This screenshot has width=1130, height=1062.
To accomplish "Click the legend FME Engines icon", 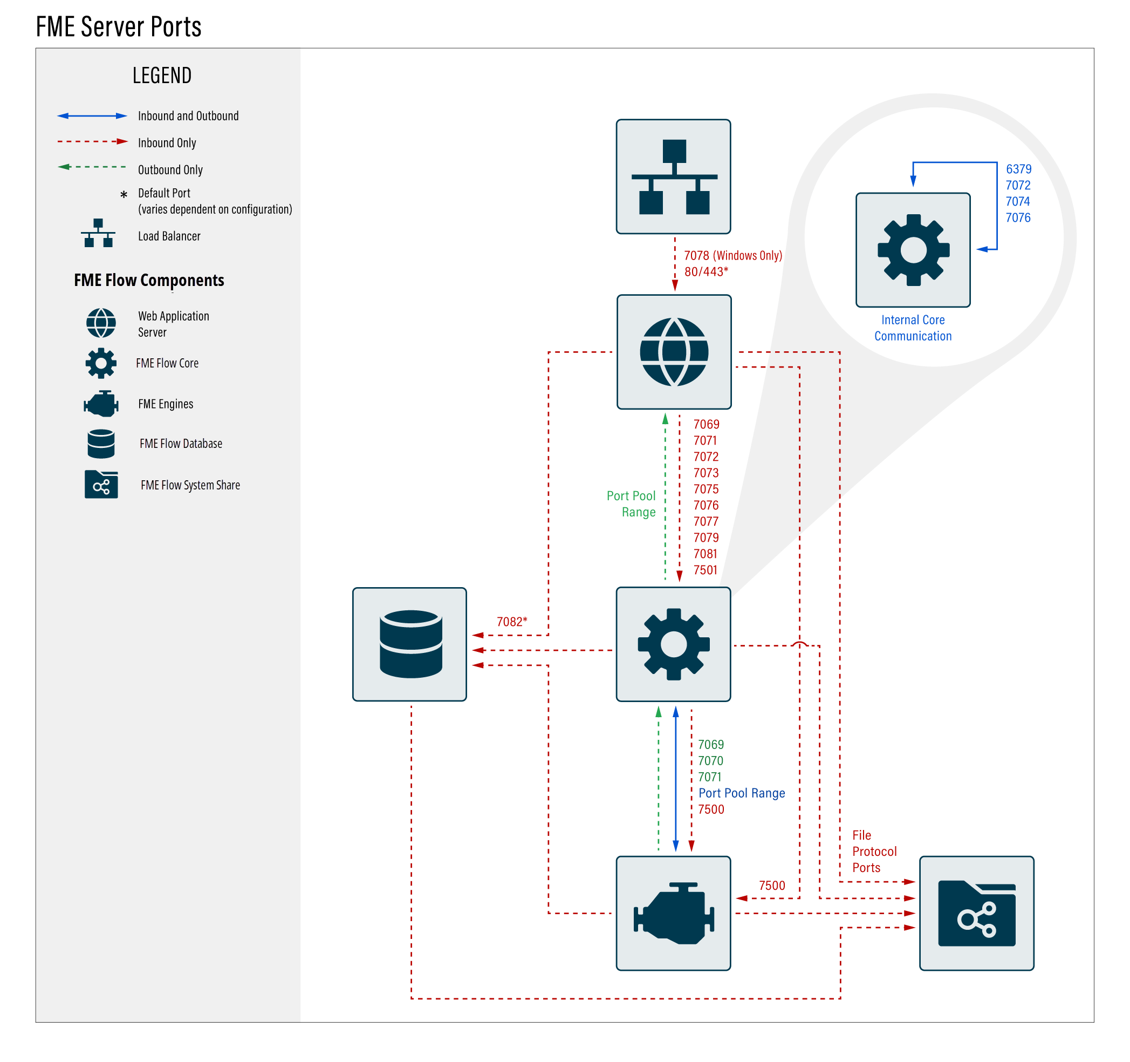I will (x=101, y=404).
